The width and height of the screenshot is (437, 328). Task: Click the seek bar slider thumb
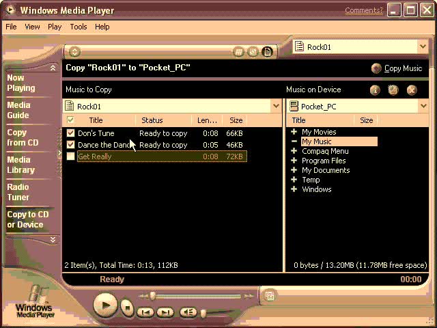click(x=152, y=296)
